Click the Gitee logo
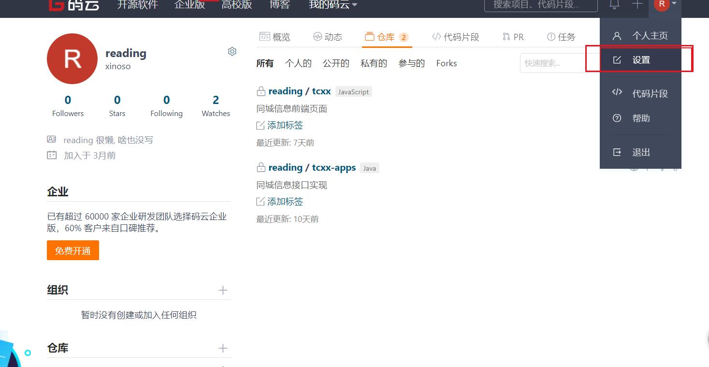Image resolution: width=709 pixels, height=367 pixels. pos(73,5)
